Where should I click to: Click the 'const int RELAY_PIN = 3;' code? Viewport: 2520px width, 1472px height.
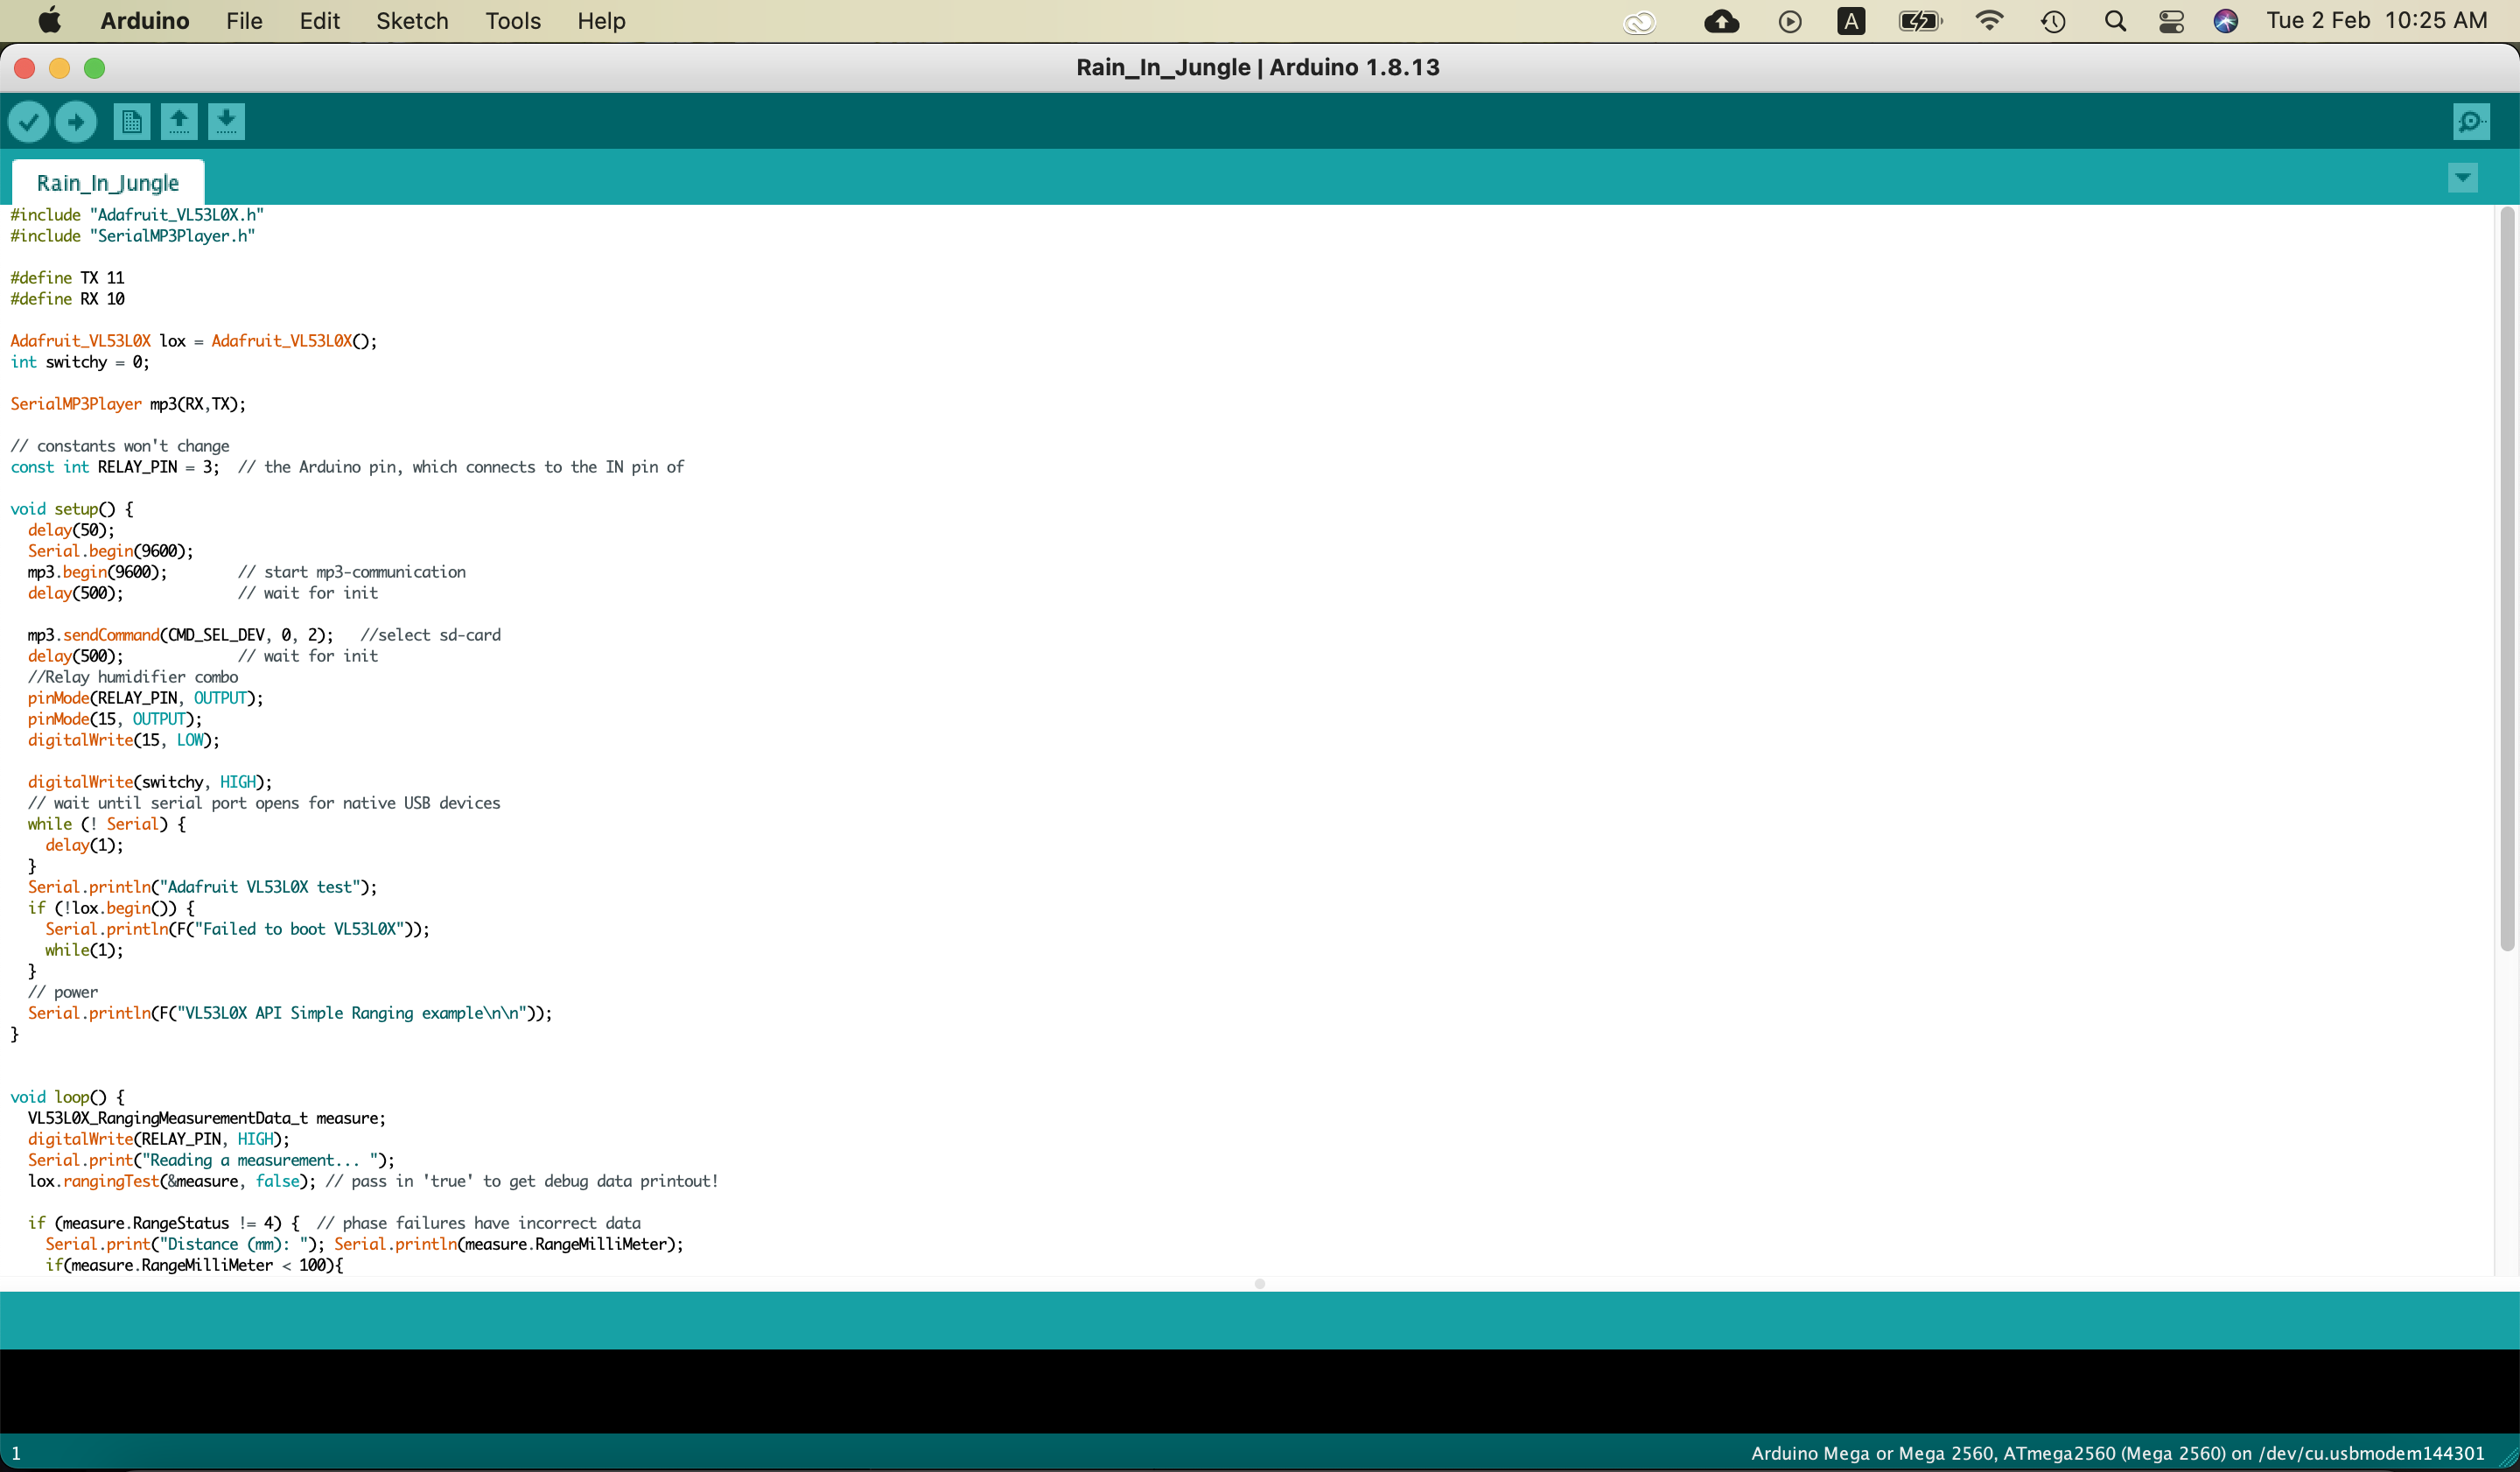pyautogui.click(x=115, y=467)
